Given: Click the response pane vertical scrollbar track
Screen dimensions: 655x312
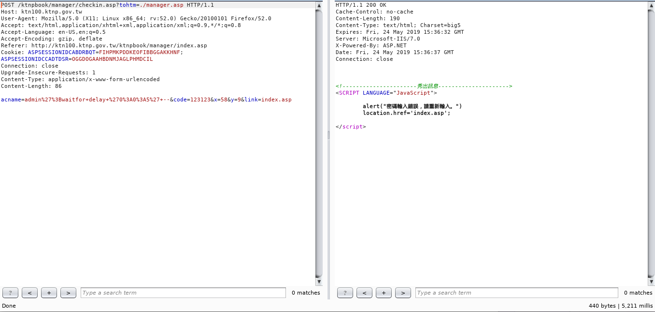Looking at the screenshot, I should (651, 143).
